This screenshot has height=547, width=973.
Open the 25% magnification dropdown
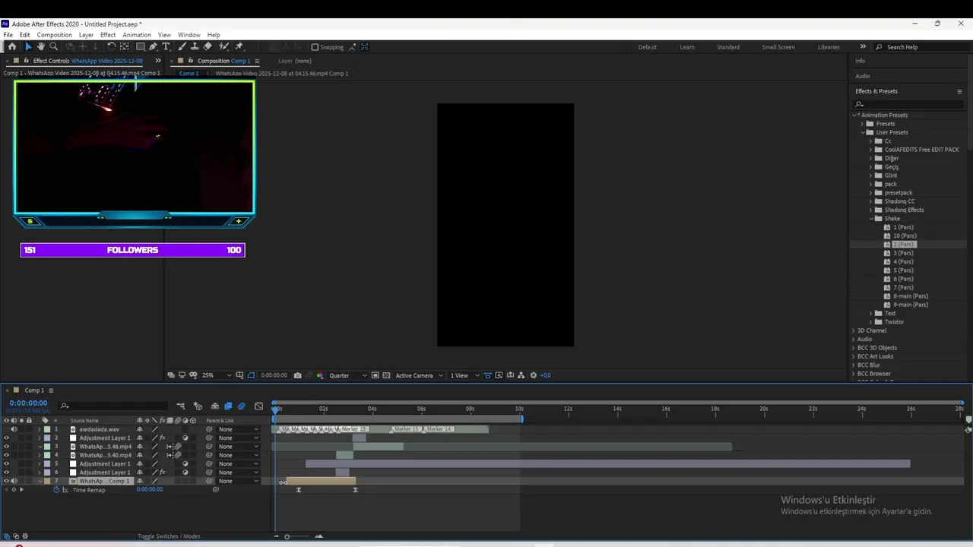[217, 375]
